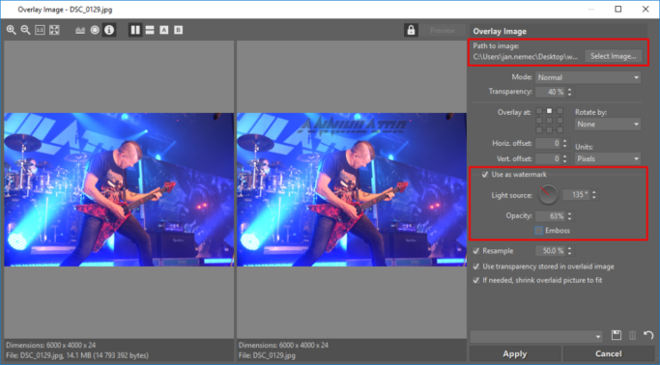
Task: Enable the Emboss checkbox
Action: tap(539, 231)
